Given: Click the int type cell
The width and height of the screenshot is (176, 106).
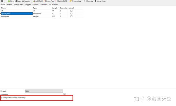Looking at the screenshot, I should (42, 11).
